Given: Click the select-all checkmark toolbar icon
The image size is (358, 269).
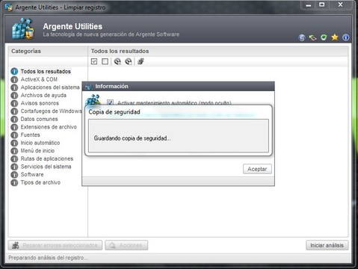Looking at the screenshot, I should point(94,61).
